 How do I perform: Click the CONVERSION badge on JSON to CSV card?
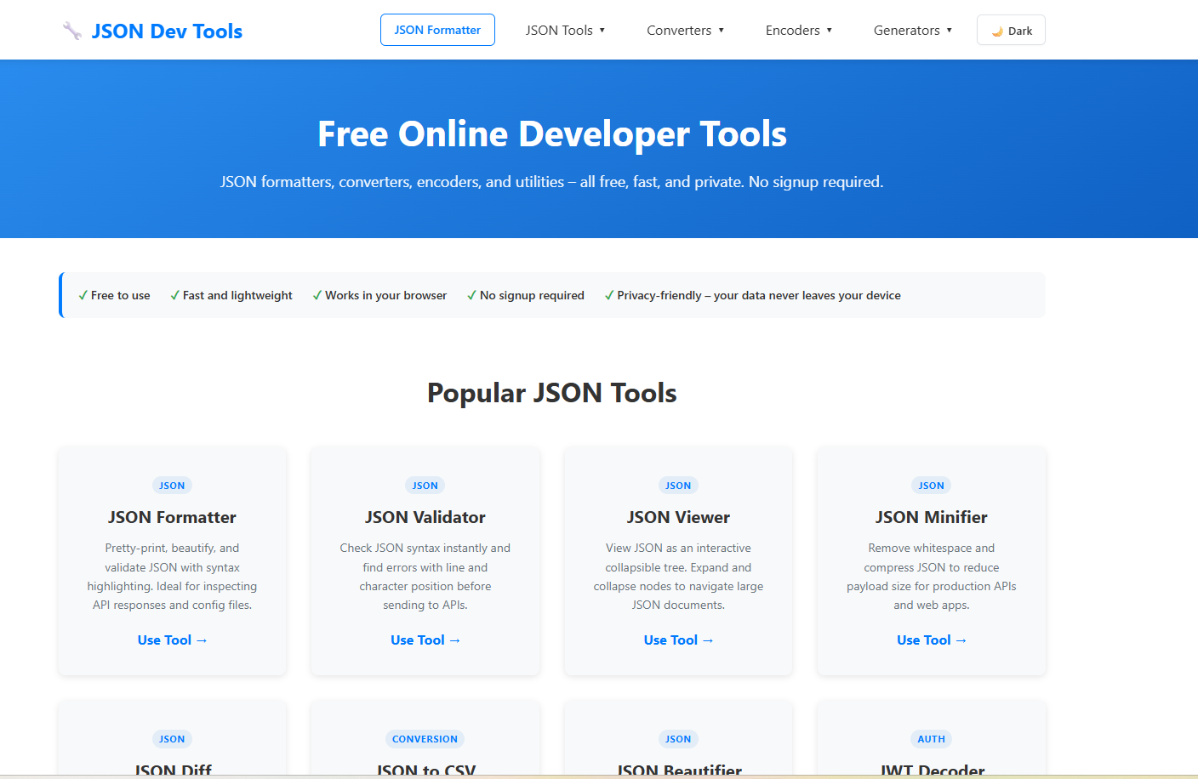click(x=425, y=739)
